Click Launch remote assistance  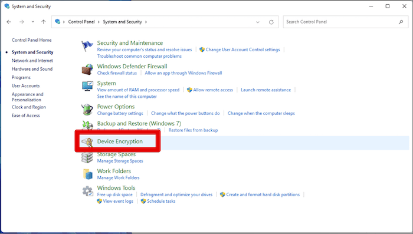click(x=266, y=90)
